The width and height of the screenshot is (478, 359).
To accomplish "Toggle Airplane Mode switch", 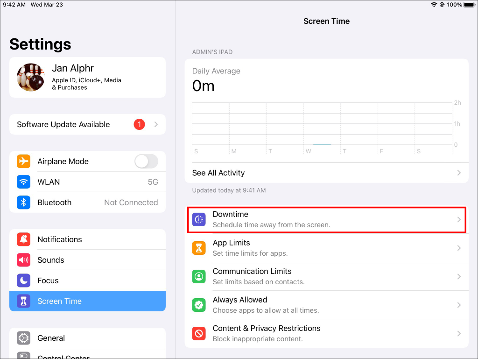I will (146, 161).
